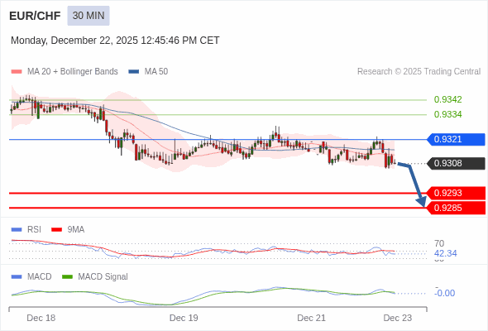Click the red 0.9285 support price tag
The image size is (488, 331).
point(456,208)
